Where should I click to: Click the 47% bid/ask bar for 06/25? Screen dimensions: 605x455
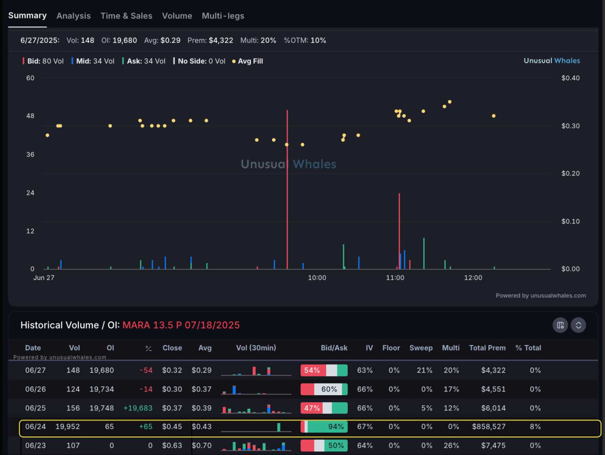pyautogui.click(x=324, y=408)
